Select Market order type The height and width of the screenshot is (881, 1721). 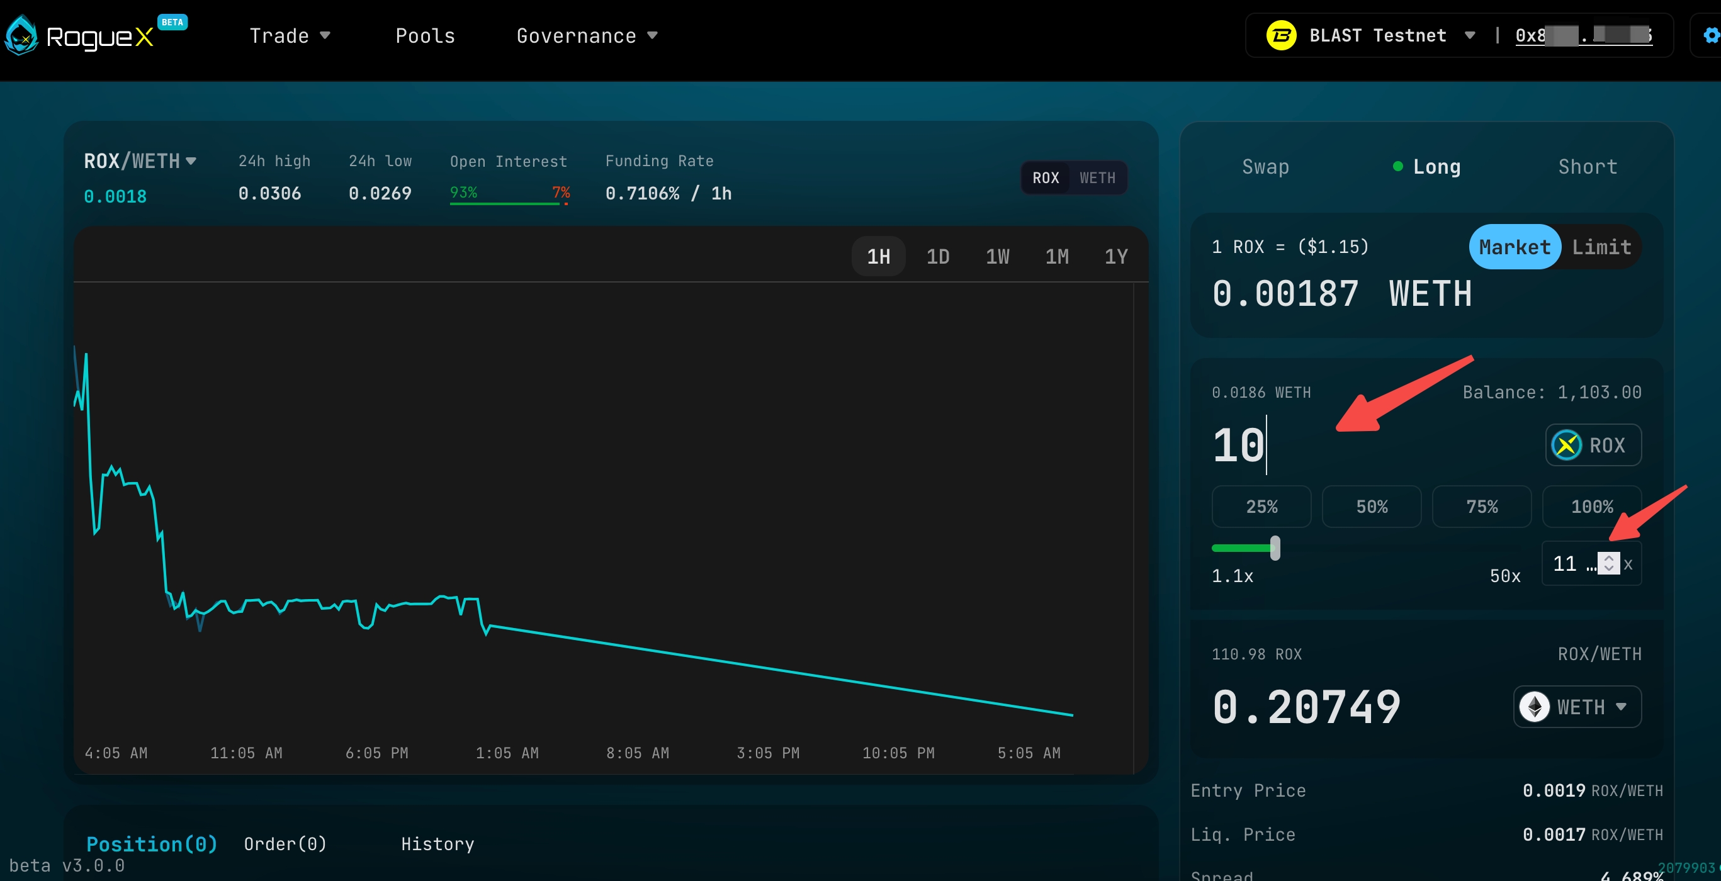coord(1514,247)
